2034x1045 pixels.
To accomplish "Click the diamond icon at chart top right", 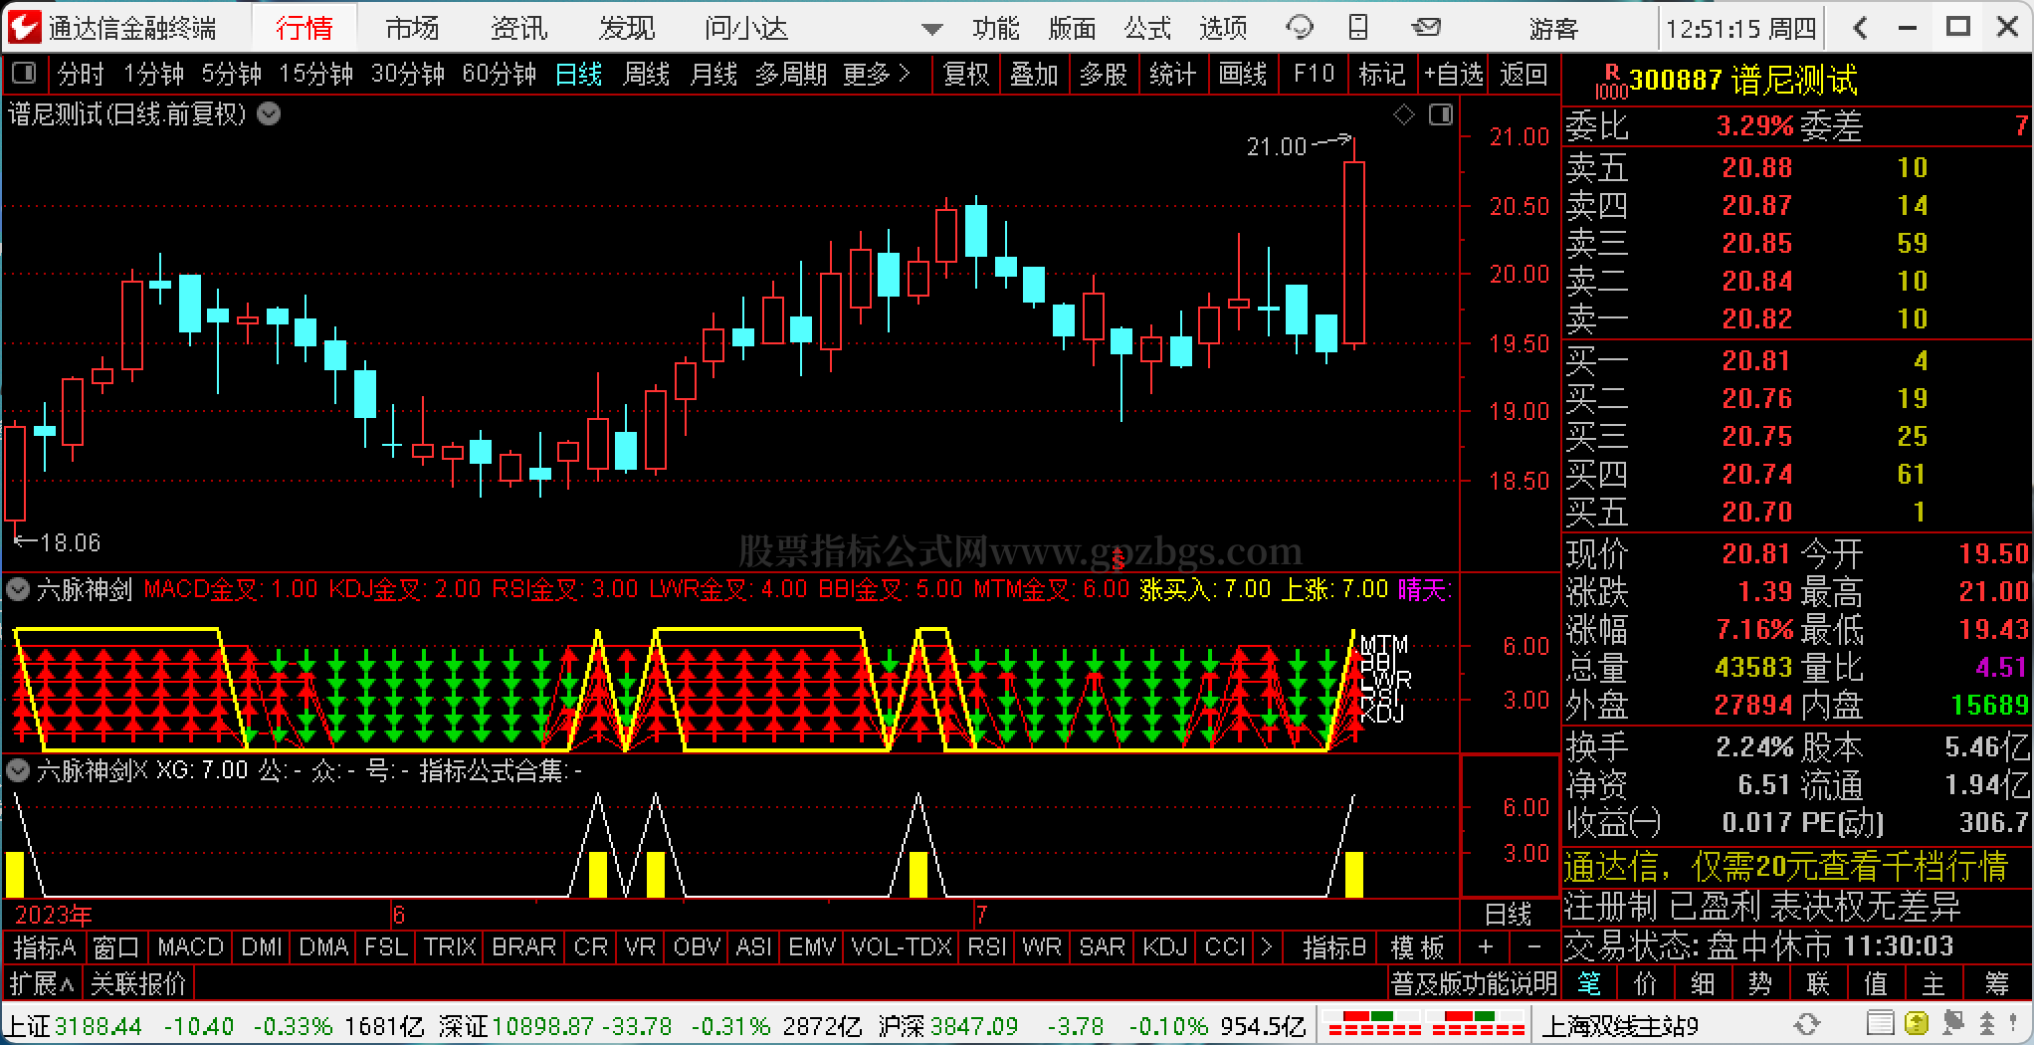I will coord(1404,115).
